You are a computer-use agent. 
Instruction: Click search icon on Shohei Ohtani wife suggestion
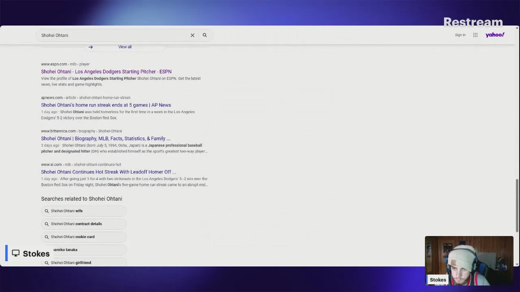(47, 211)
